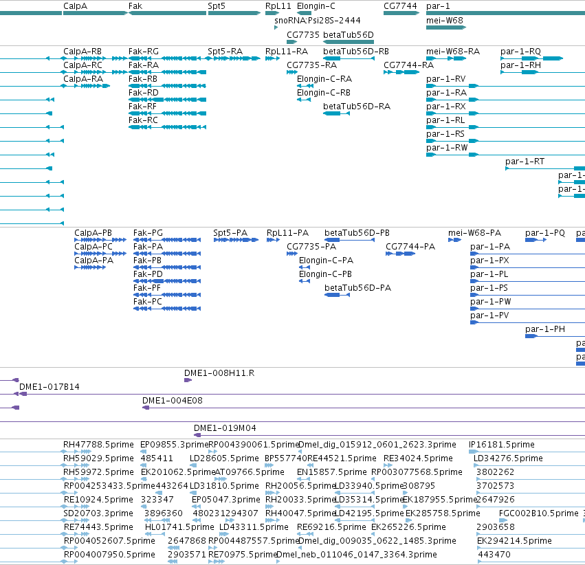This screenshot has width=585, height=565.
Task: Open EST LD28605.5prime
Action: click(x=224, y=458)
